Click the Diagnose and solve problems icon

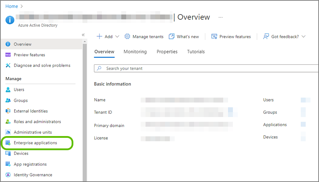tap(8, 65)
